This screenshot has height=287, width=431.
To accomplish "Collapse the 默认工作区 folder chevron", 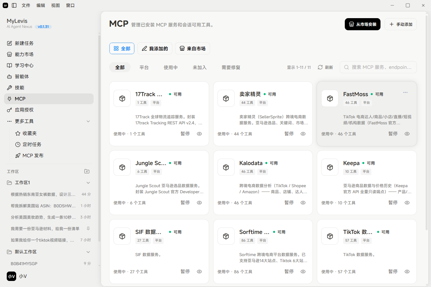I will (x=88, y=252).
